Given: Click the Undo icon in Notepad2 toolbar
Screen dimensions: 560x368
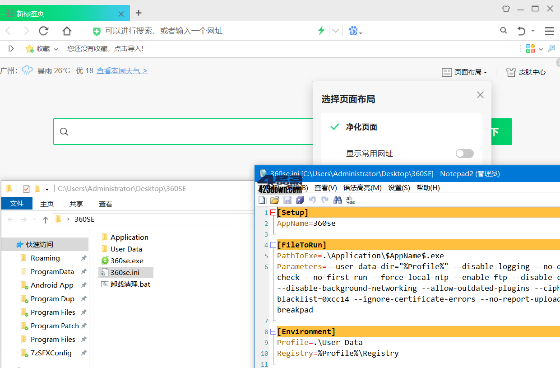Looking at the screenshot, I should coord(313,200).
